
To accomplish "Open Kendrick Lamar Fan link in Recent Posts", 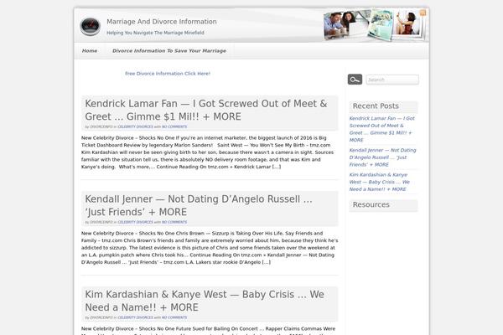I will [x=381, y=129].
